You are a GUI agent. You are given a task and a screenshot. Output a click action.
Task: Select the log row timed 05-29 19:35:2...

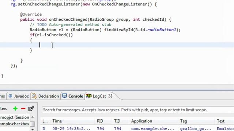(137, 128)
